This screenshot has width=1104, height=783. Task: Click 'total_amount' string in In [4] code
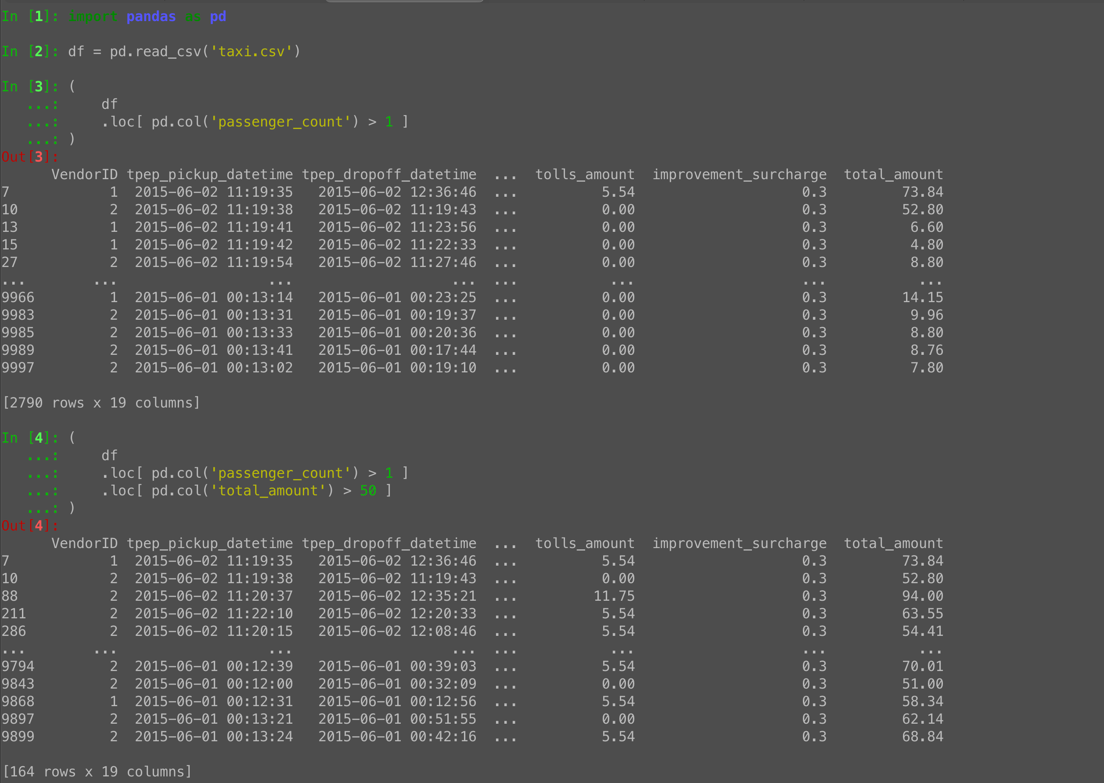(268, 491)
